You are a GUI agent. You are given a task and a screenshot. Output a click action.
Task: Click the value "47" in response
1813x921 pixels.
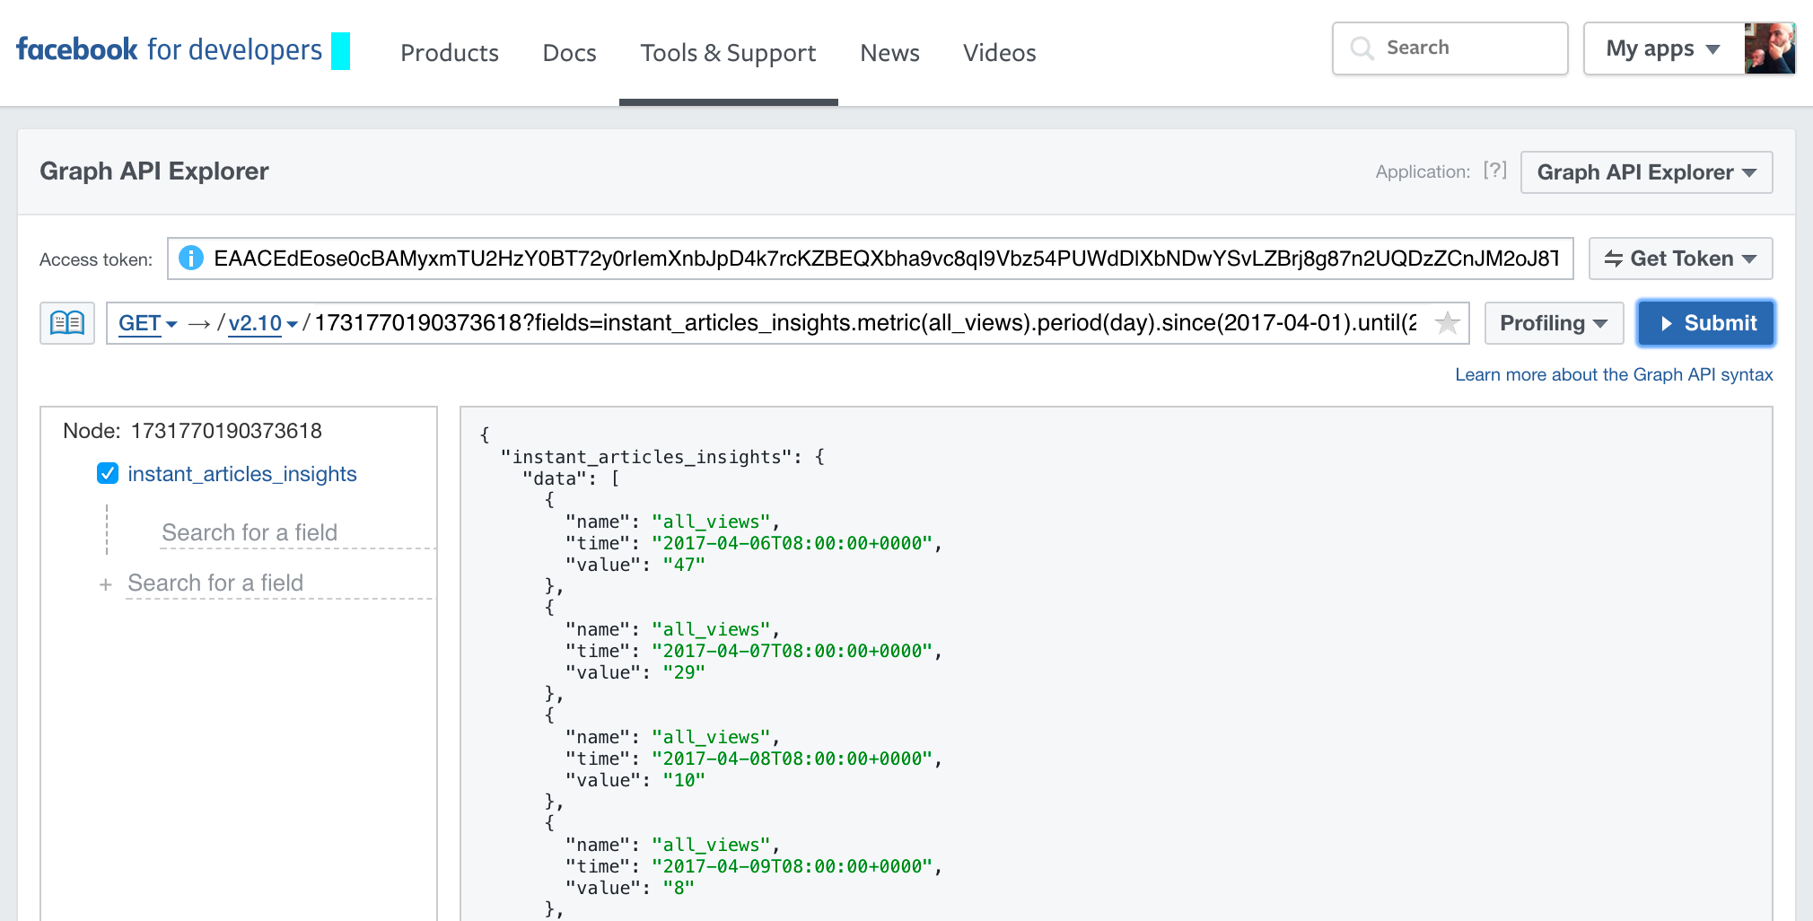[x=684, y=565]
